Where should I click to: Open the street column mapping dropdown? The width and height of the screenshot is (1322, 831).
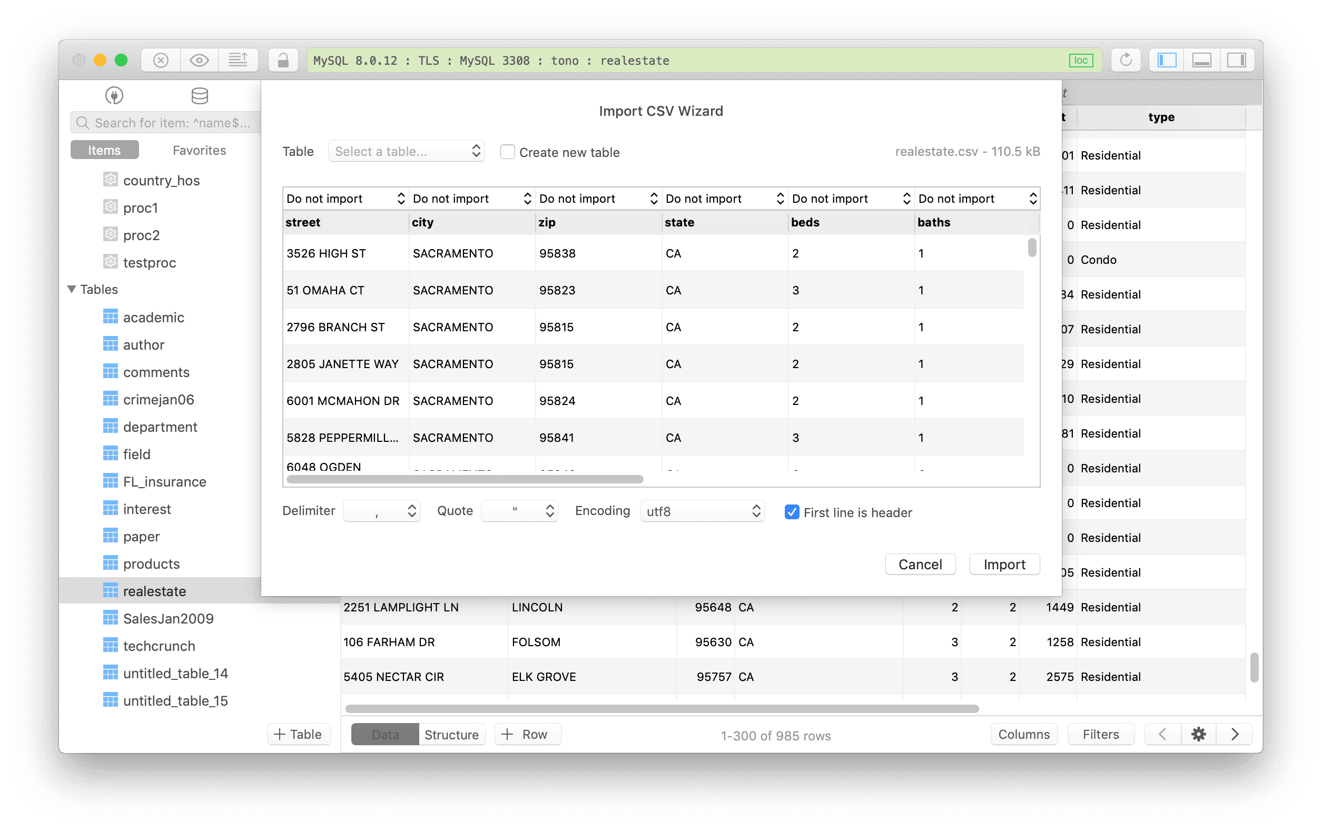click(x=346, y=198)
